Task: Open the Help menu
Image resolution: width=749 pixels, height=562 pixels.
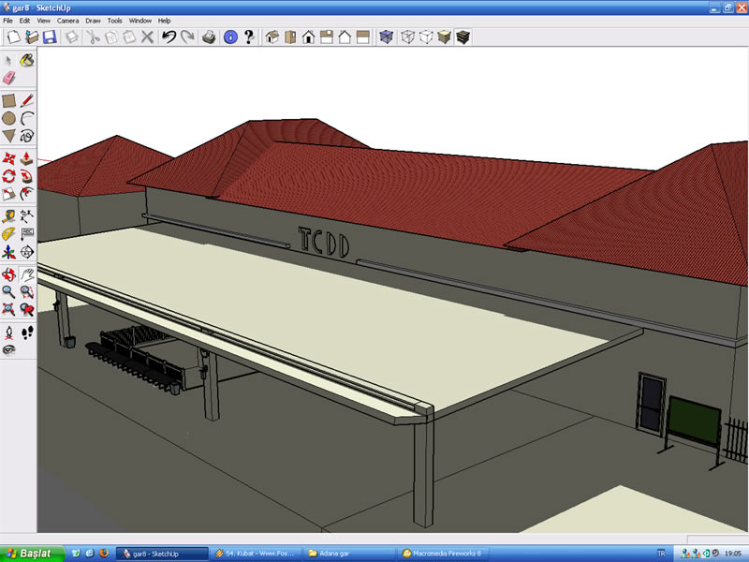Action: tap(165, 21)
